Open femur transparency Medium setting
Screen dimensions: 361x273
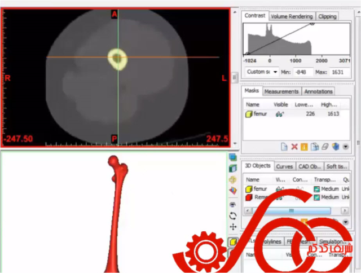pyautogui.click(x=327, y=189)
